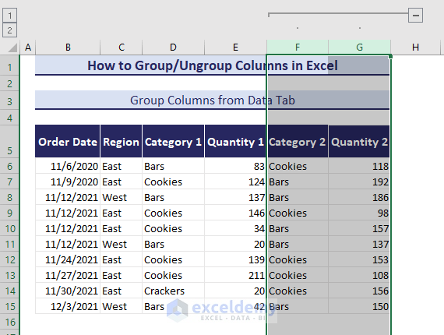The image size is (444, 335).
Task: Select column F header
Action: 298,47
